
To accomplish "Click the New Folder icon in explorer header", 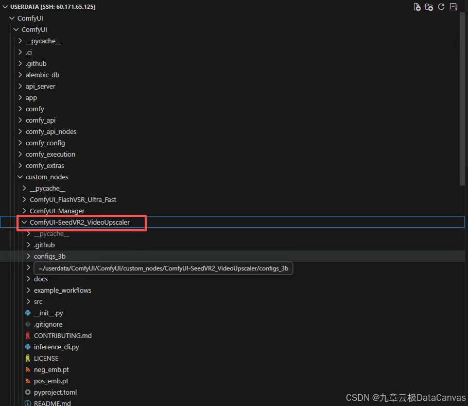I will click(429, 7).
